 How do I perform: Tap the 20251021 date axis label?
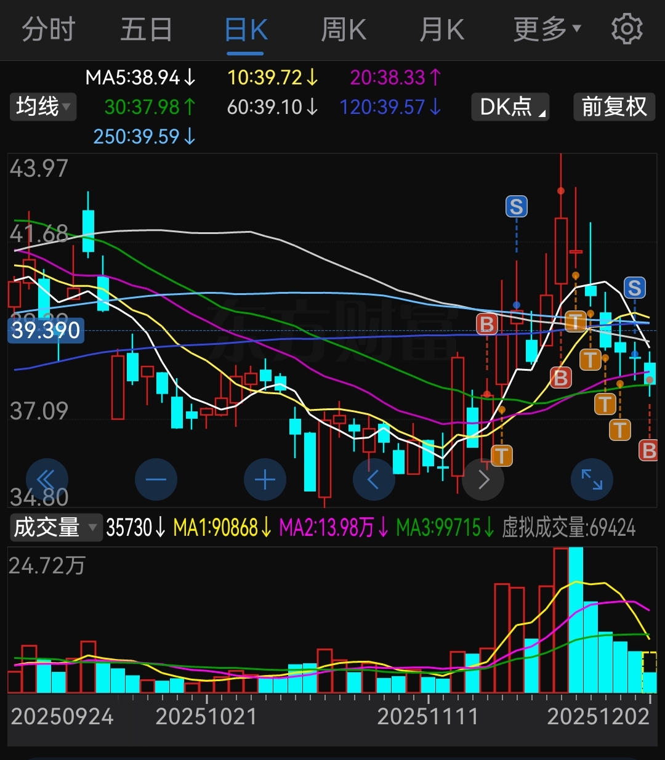(x=206, y=717)
